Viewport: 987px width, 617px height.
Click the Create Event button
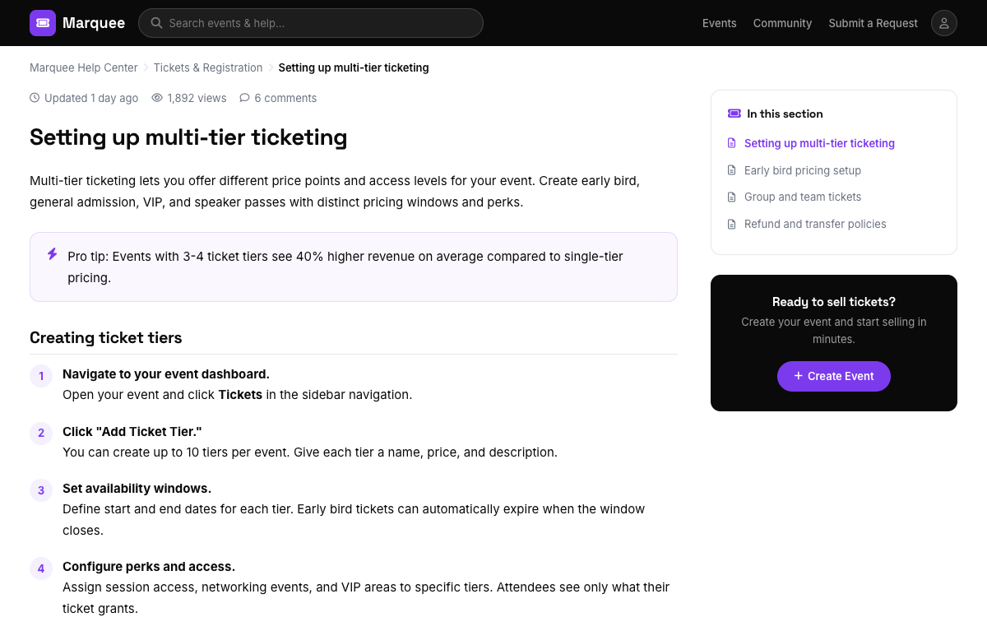(x=834, y=376)
